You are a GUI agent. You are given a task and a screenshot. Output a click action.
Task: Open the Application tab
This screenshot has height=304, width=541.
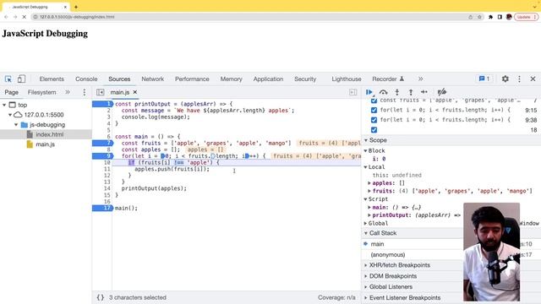pyautogui.click(x=268, y=79)
